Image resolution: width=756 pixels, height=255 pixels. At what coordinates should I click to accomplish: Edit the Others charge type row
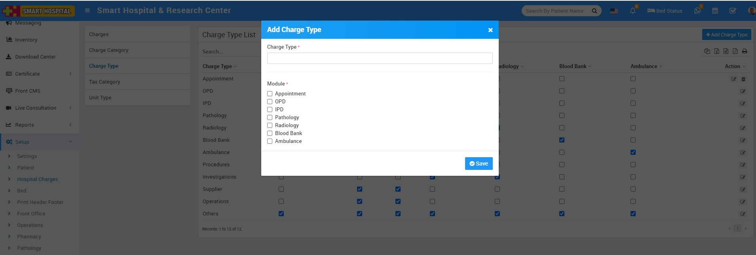click(x=743, y=214)
